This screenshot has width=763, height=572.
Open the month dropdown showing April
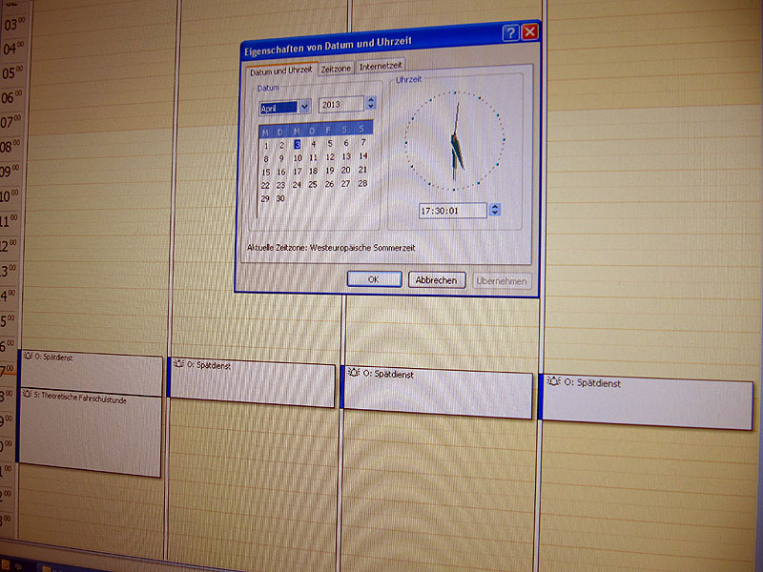point(304,106)
